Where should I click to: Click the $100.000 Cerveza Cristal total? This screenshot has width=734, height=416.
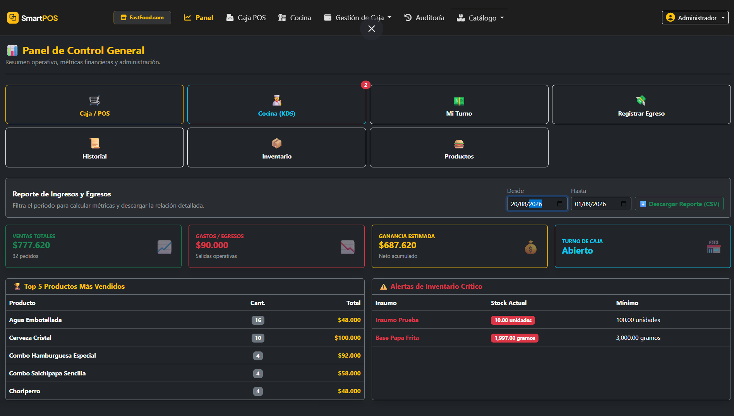348,338
